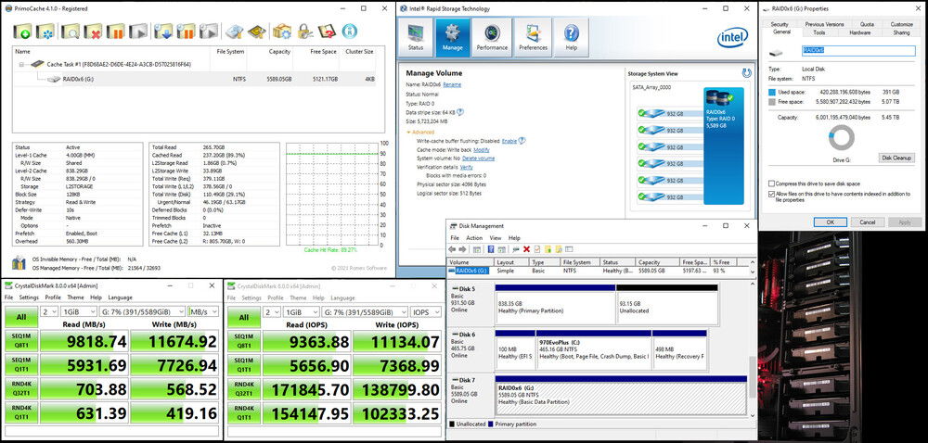This screenshot has width=928, height=443.
Task: Open PrimoCache help book icon
Action: [326, 32]
